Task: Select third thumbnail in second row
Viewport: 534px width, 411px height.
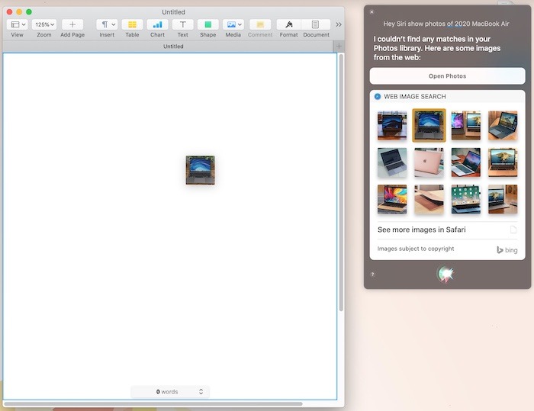Action: coord(466,162)
